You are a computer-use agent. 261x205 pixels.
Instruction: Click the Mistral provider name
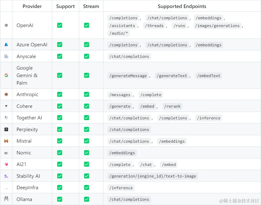click(24, 141)
